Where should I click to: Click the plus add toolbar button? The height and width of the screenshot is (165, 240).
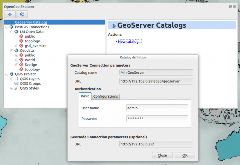[10, 14]
